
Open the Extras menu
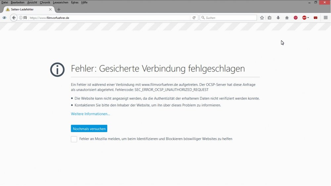(75, 2)
